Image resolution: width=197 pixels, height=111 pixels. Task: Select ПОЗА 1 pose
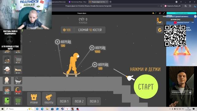point(64,101)
